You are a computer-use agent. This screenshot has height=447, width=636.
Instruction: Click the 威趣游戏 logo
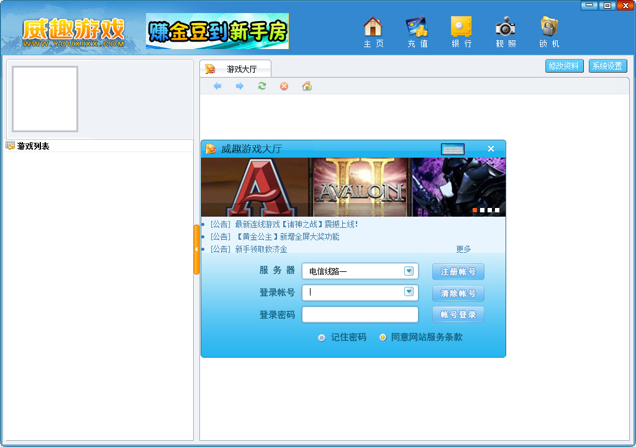(74, 32)
